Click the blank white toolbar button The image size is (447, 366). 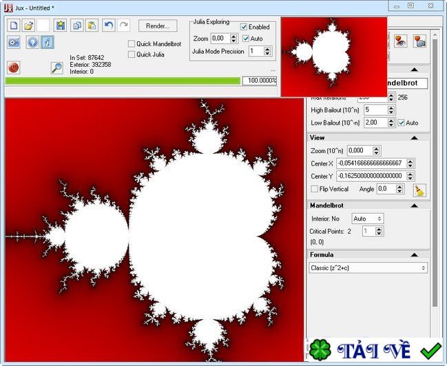[x=43, y=26]
